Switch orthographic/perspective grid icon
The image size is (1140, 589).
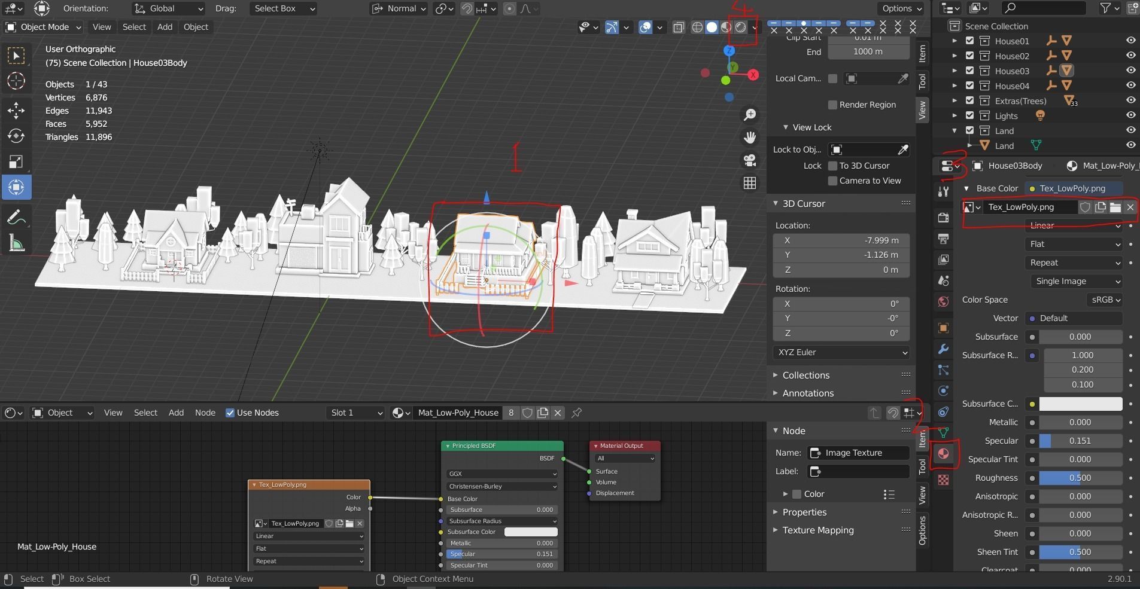[750, 182]
